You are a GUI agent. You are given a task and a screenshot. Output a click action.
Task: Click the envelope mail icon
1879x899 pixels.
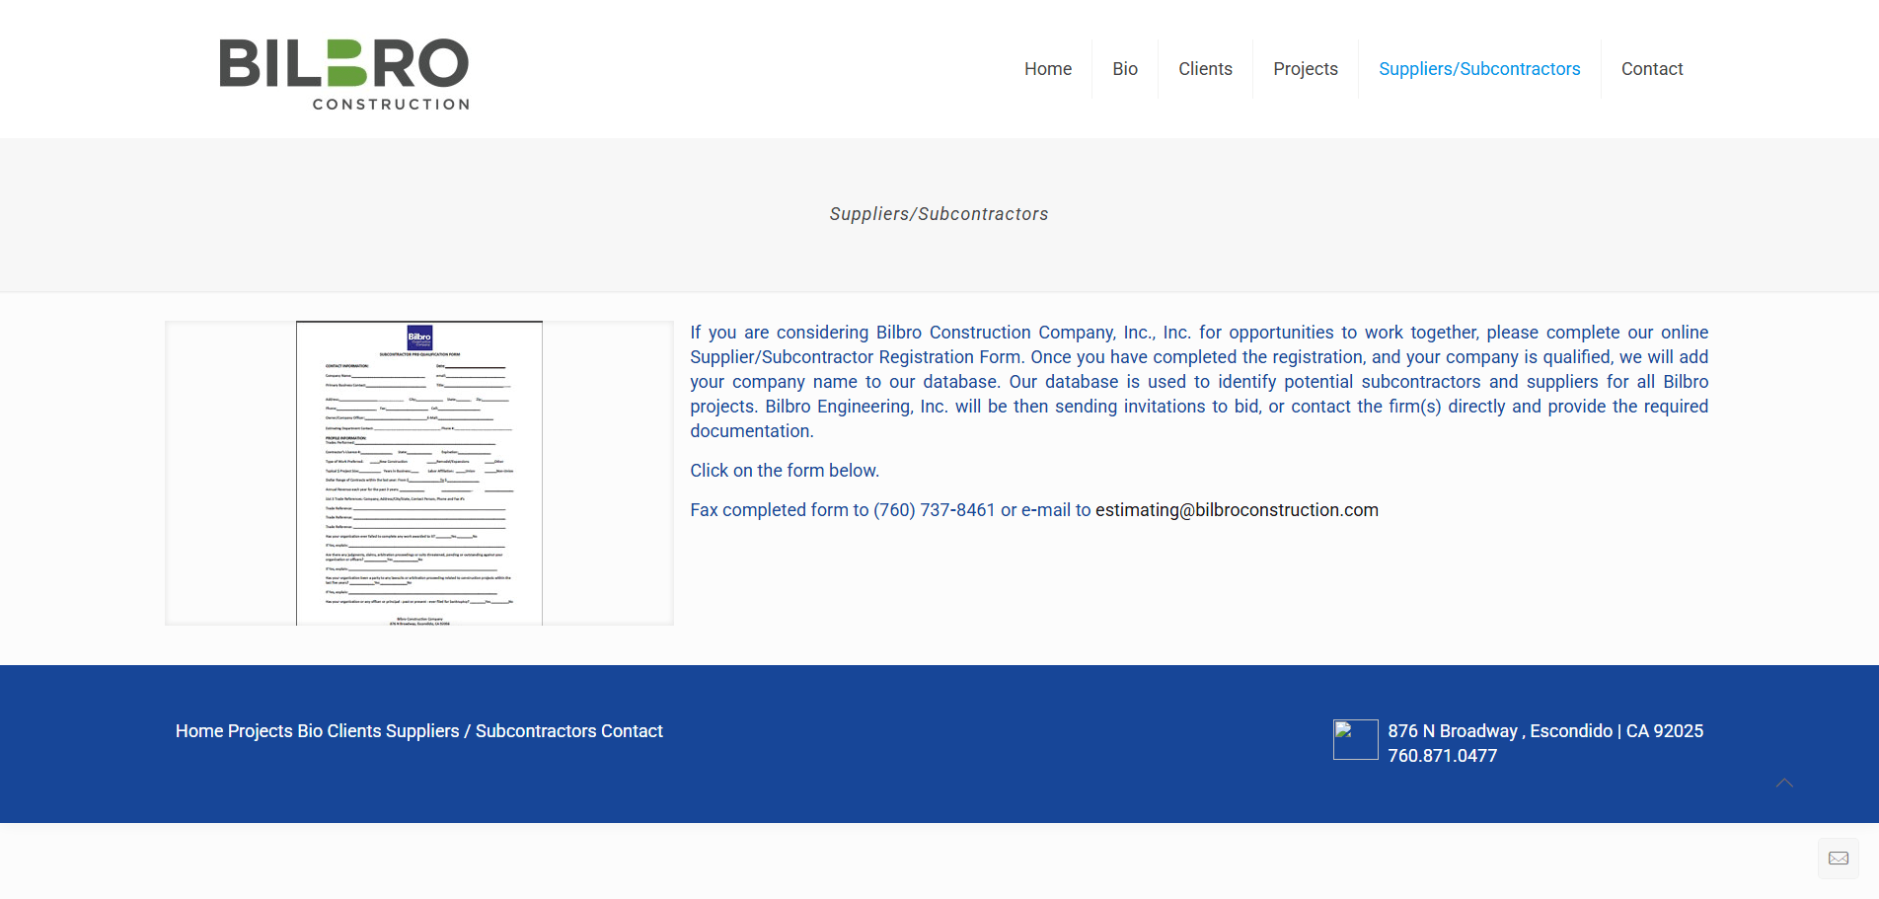click(x=1838, y=859)
